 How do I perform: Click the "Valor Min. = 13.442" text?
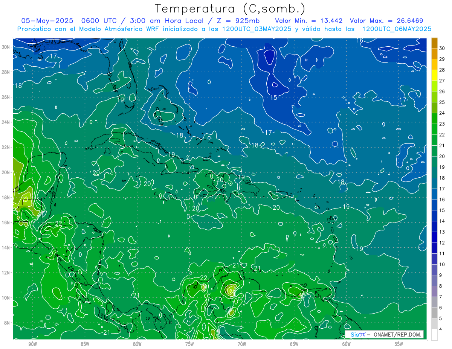[309, 21]
